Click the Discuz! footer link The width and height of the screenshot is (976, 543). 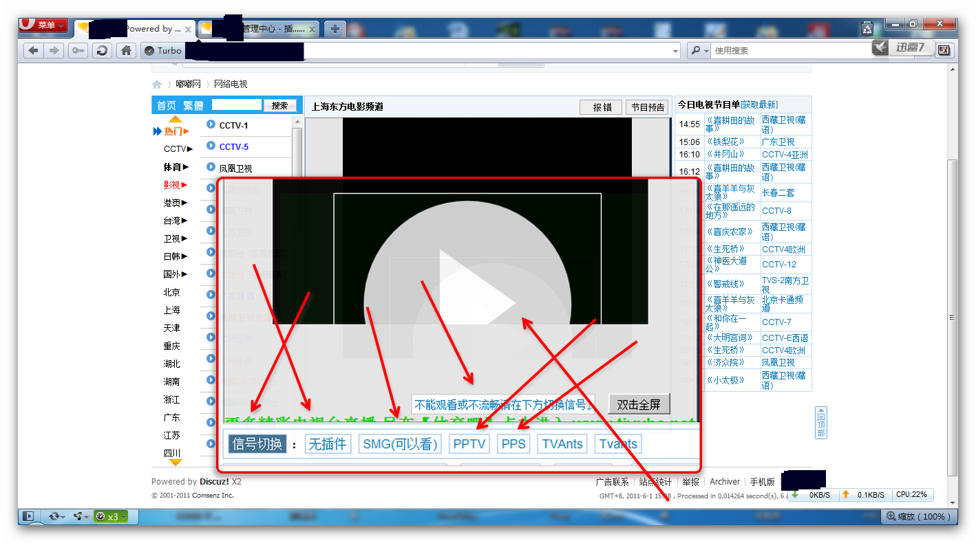click(x=214, y=482)
